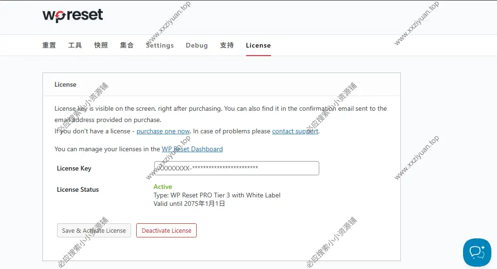Focus the License Key input field

point(236,168)
